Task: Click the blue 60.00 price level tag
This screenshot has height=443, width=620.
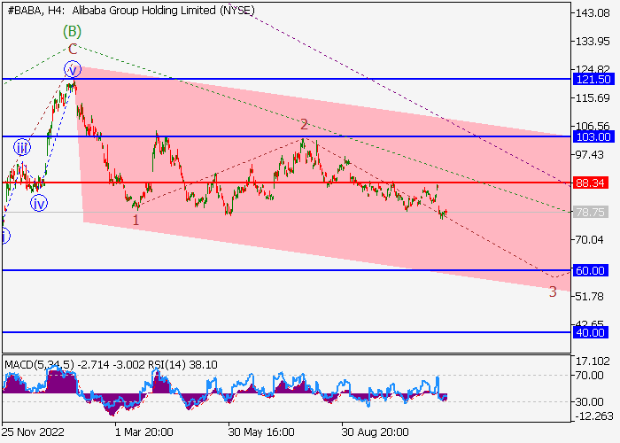Action: coord(591,270)
